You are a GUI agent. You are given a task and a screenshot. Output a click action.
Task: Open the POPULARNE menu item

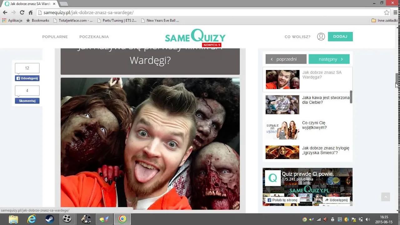(x=55, y=37)
